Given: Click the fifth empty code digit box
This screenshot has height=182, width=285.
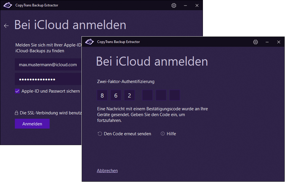Looking at the screenshot, I should point(161,95).
